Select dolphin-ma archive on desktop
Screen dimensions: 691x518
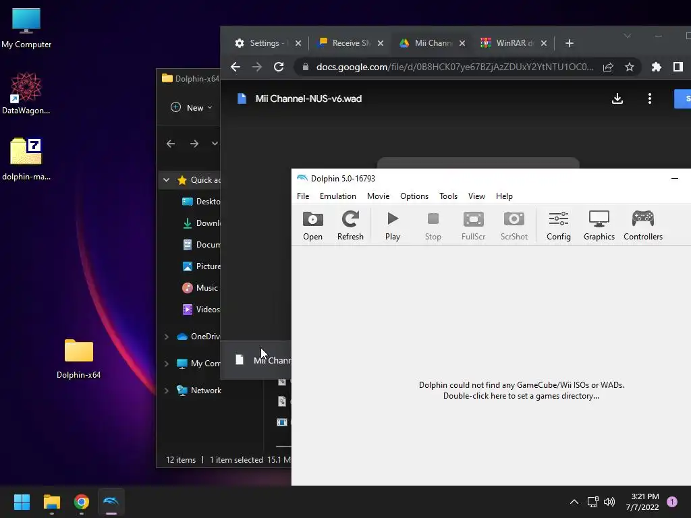click(x=26, y=159)
